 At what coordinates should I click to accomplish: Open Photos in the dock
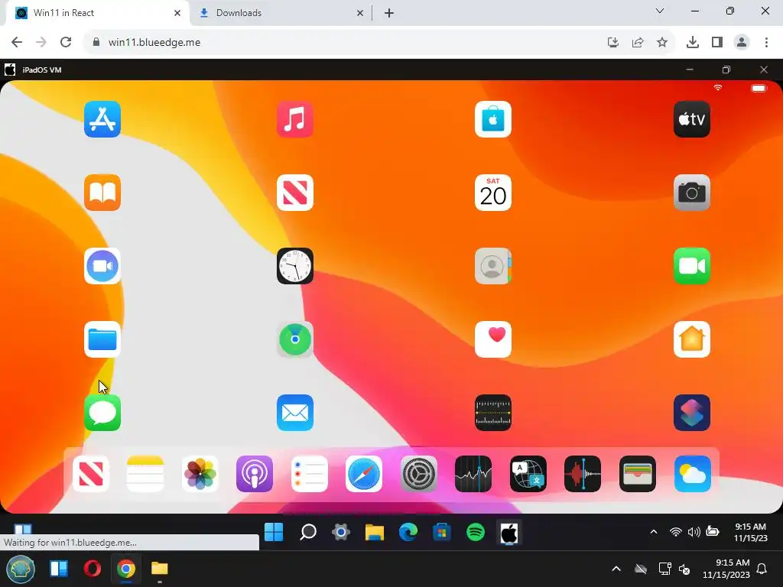point(200,474)
